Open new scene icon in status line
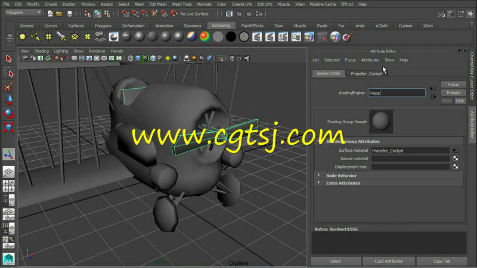This screenshot has height=268, width=477. [x=50, y=14]
